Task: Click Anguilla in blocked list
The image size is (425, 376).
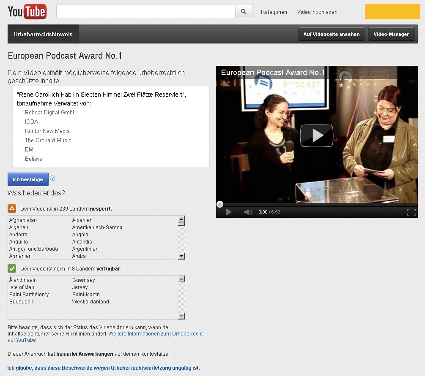Action: coord(19,242)
